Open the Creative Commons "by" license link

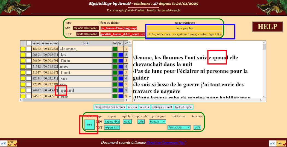[x=166, y=143]
